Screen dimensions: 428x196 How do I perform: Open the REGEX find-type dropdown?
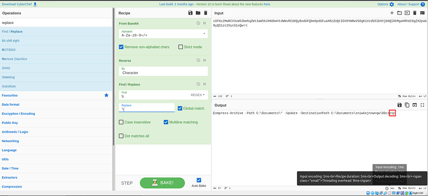point(197,95)
